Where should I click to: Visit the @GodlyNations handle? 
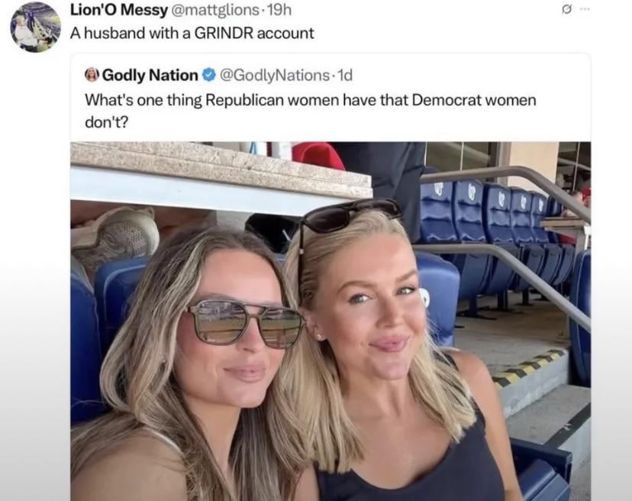[x=275, y=75]
